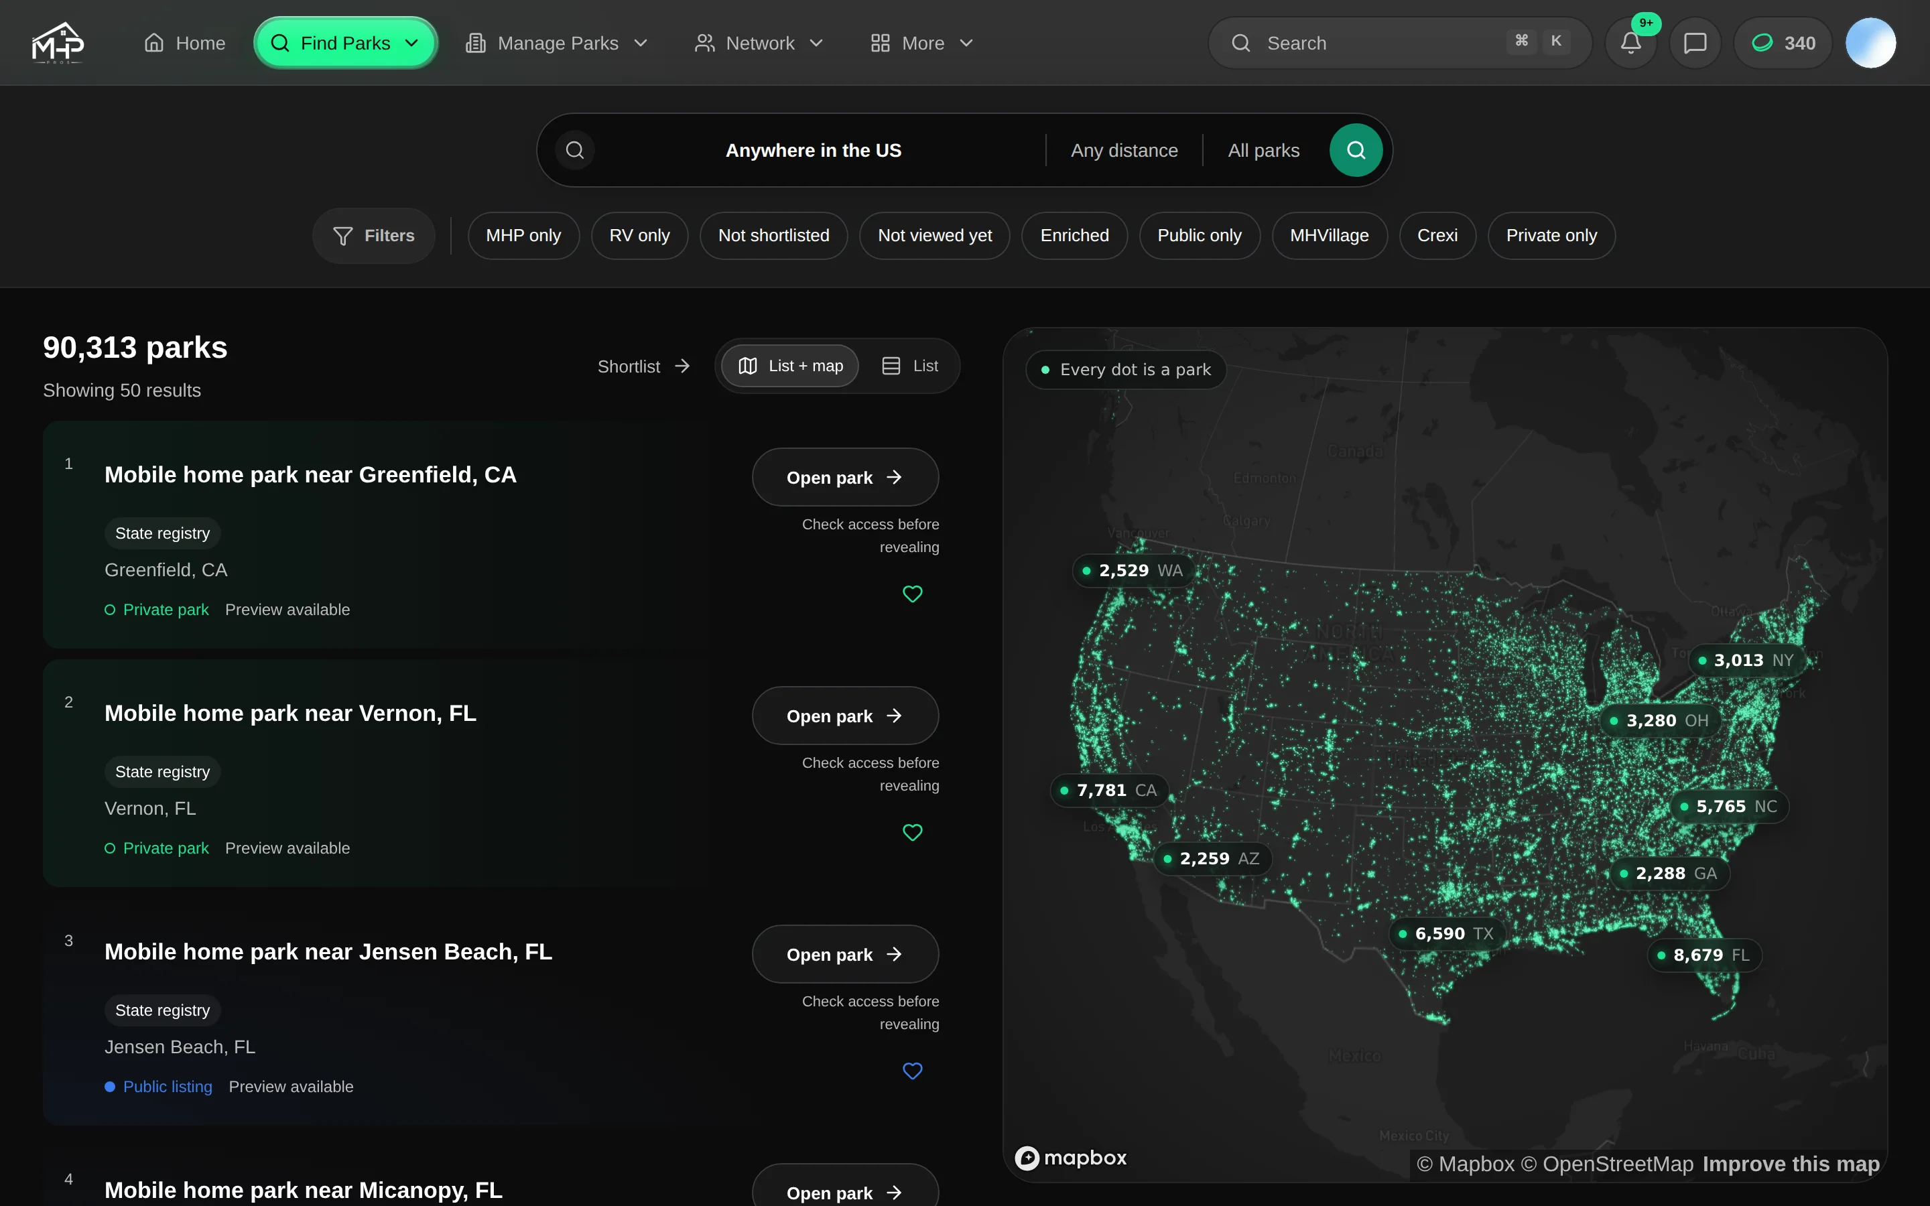The image size is (1930, 1206).
Task: Toggle the Not shortlisted filter chip
Action: click(773, 235)
